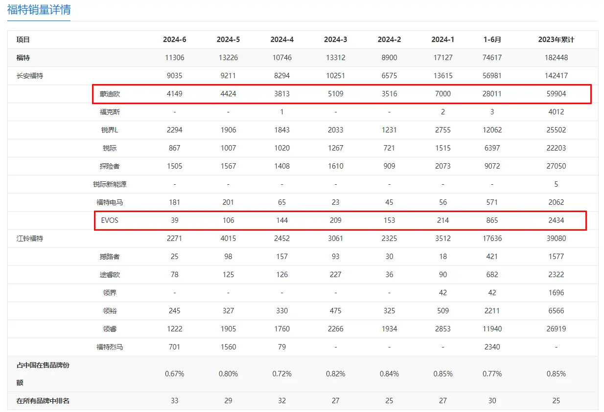Screen dimensions: 604x412
Task: Click the 2024-1 column header
Action: [443, 40]
